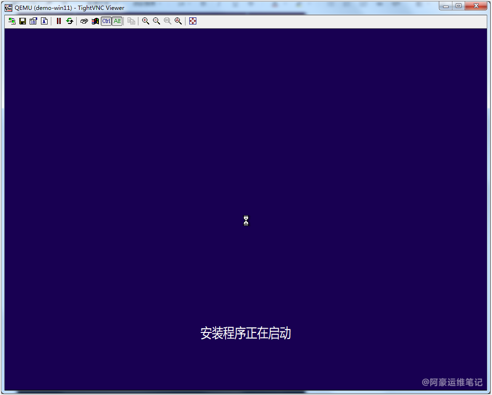492x395 pixels.
Task: Switch to full screen mode
Action: (x=193, y=21)
